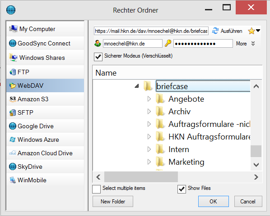Click the app globe icon in title bar
The image size is (270, 216).
point(11,10)
